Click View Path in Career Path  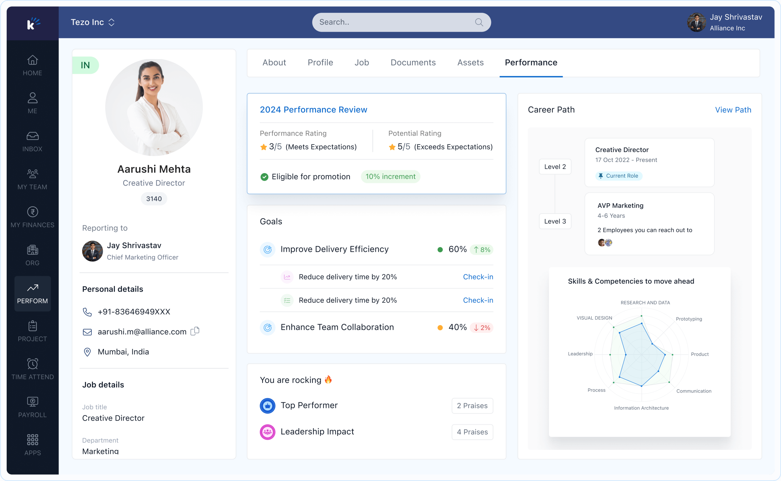[733, 109]
